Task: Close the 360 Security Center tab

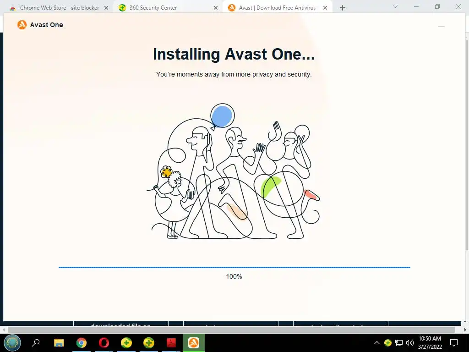Action: 216,8
